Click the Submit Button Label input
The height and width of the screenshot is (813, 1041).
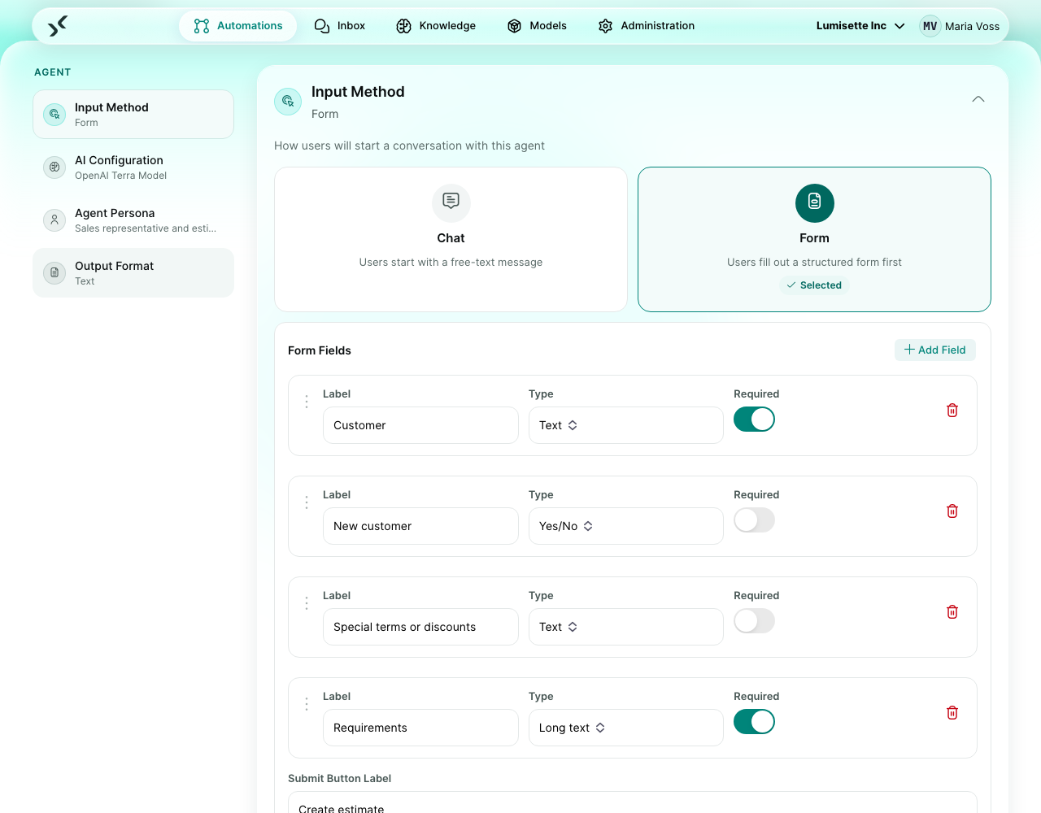[633, 802]
